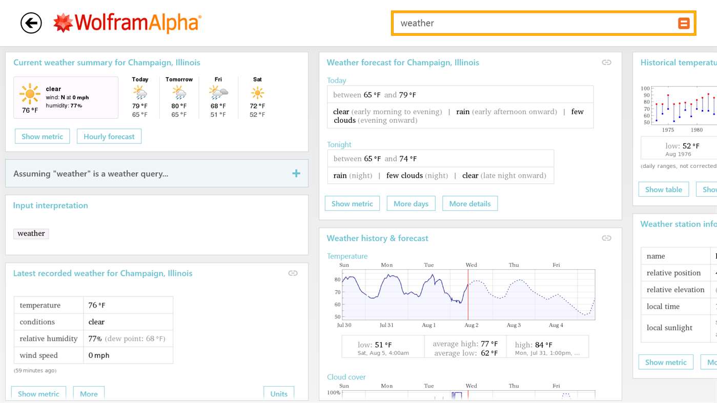Toggle Show metric in Weather forecast pod

[x=352, y=204]
